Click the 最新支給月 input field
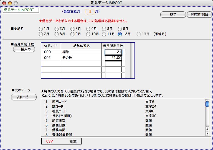The width and height of the screenshot is (213, 150). 90,12
